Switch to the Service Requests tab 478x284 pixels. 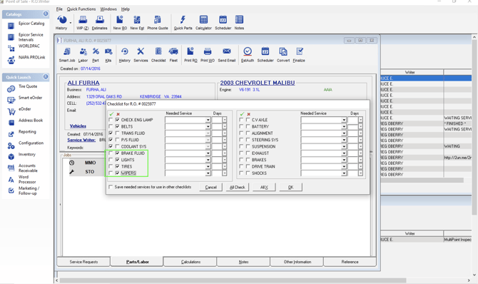83,262
